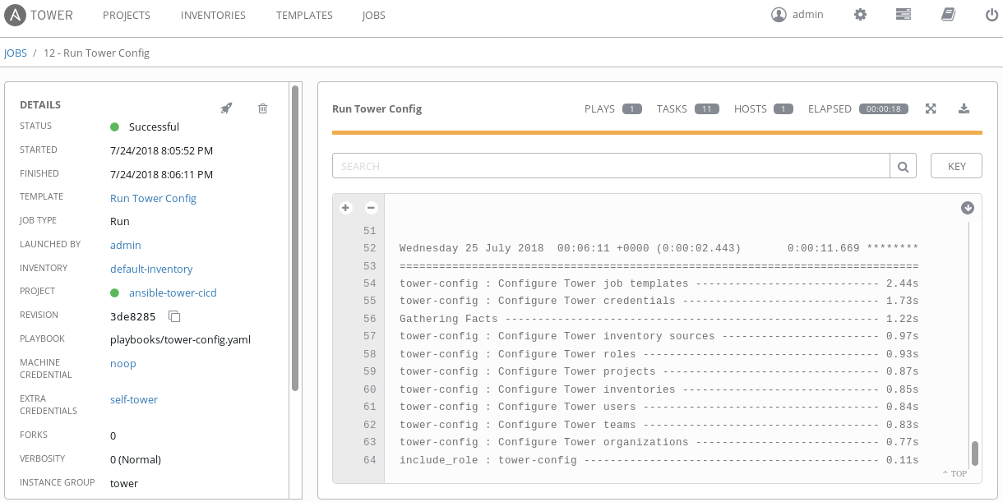Click include_role tower-config line
The width and height of the screenshot is (1003, 502).
click(x=659, y=460)
